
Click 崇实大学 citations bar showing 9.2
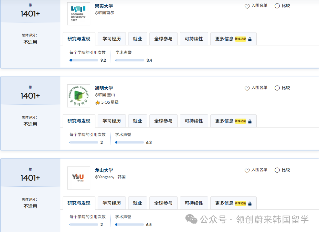84,61
